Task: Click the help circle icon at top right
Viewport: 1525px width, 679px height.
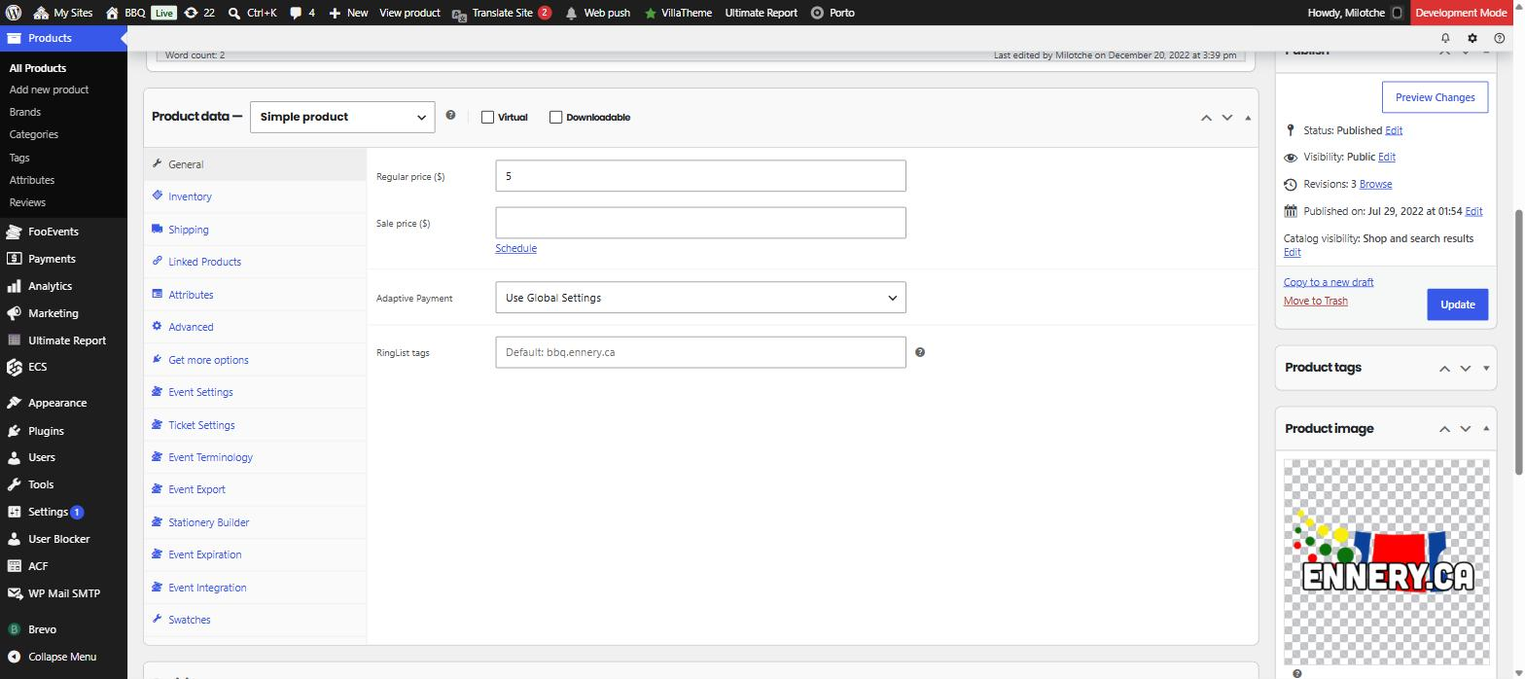Action: [x=1499, y=38]
